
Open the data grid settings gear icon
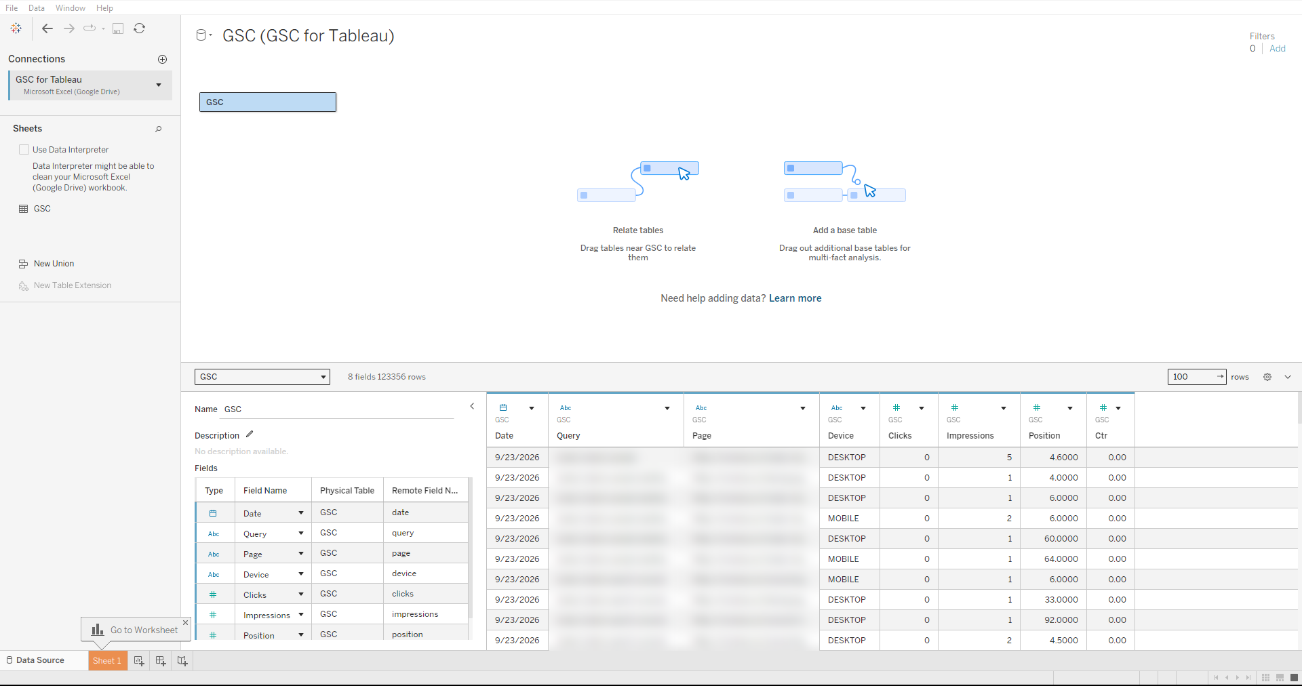(x=1267, y=377)
